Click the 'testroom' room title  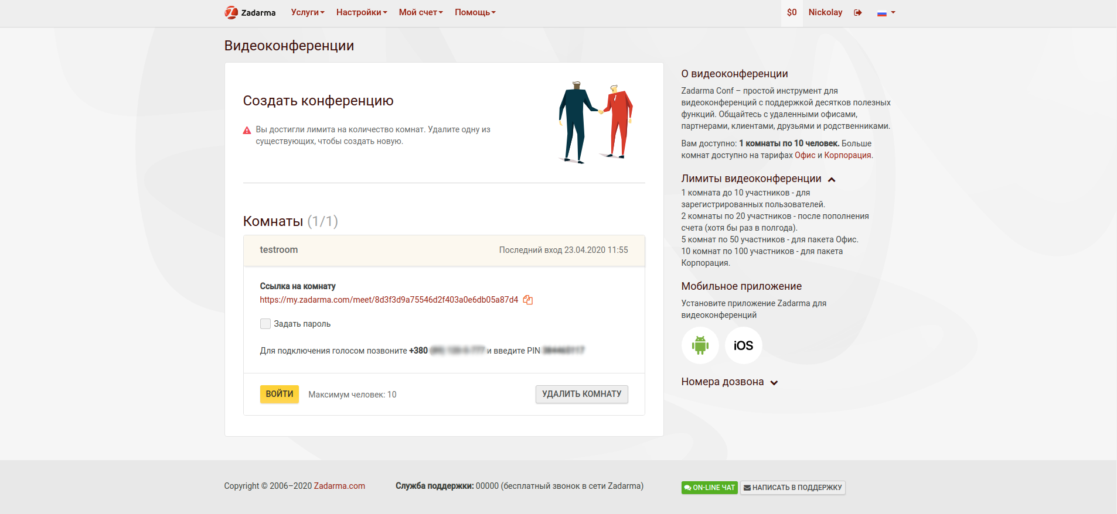(279, 250)
